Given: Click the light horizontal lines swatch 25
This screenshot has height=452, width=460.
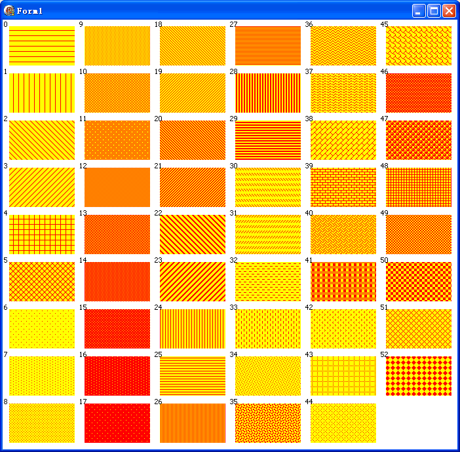Looking at the screenshot, I should 193,376.
